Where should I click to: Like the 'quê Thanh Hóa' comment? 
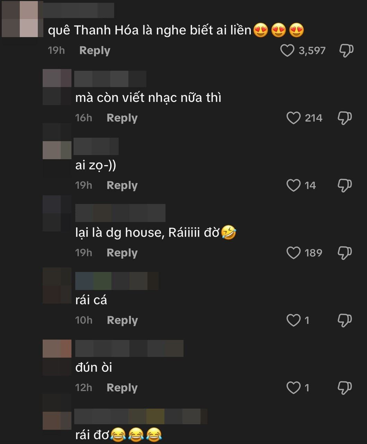(287, 51)
